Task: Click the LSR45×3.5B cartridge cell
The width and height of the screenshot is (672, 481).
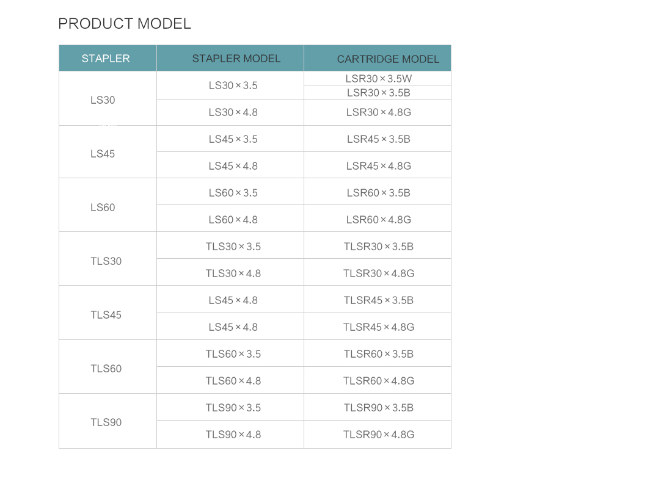Action: (378, 139)
